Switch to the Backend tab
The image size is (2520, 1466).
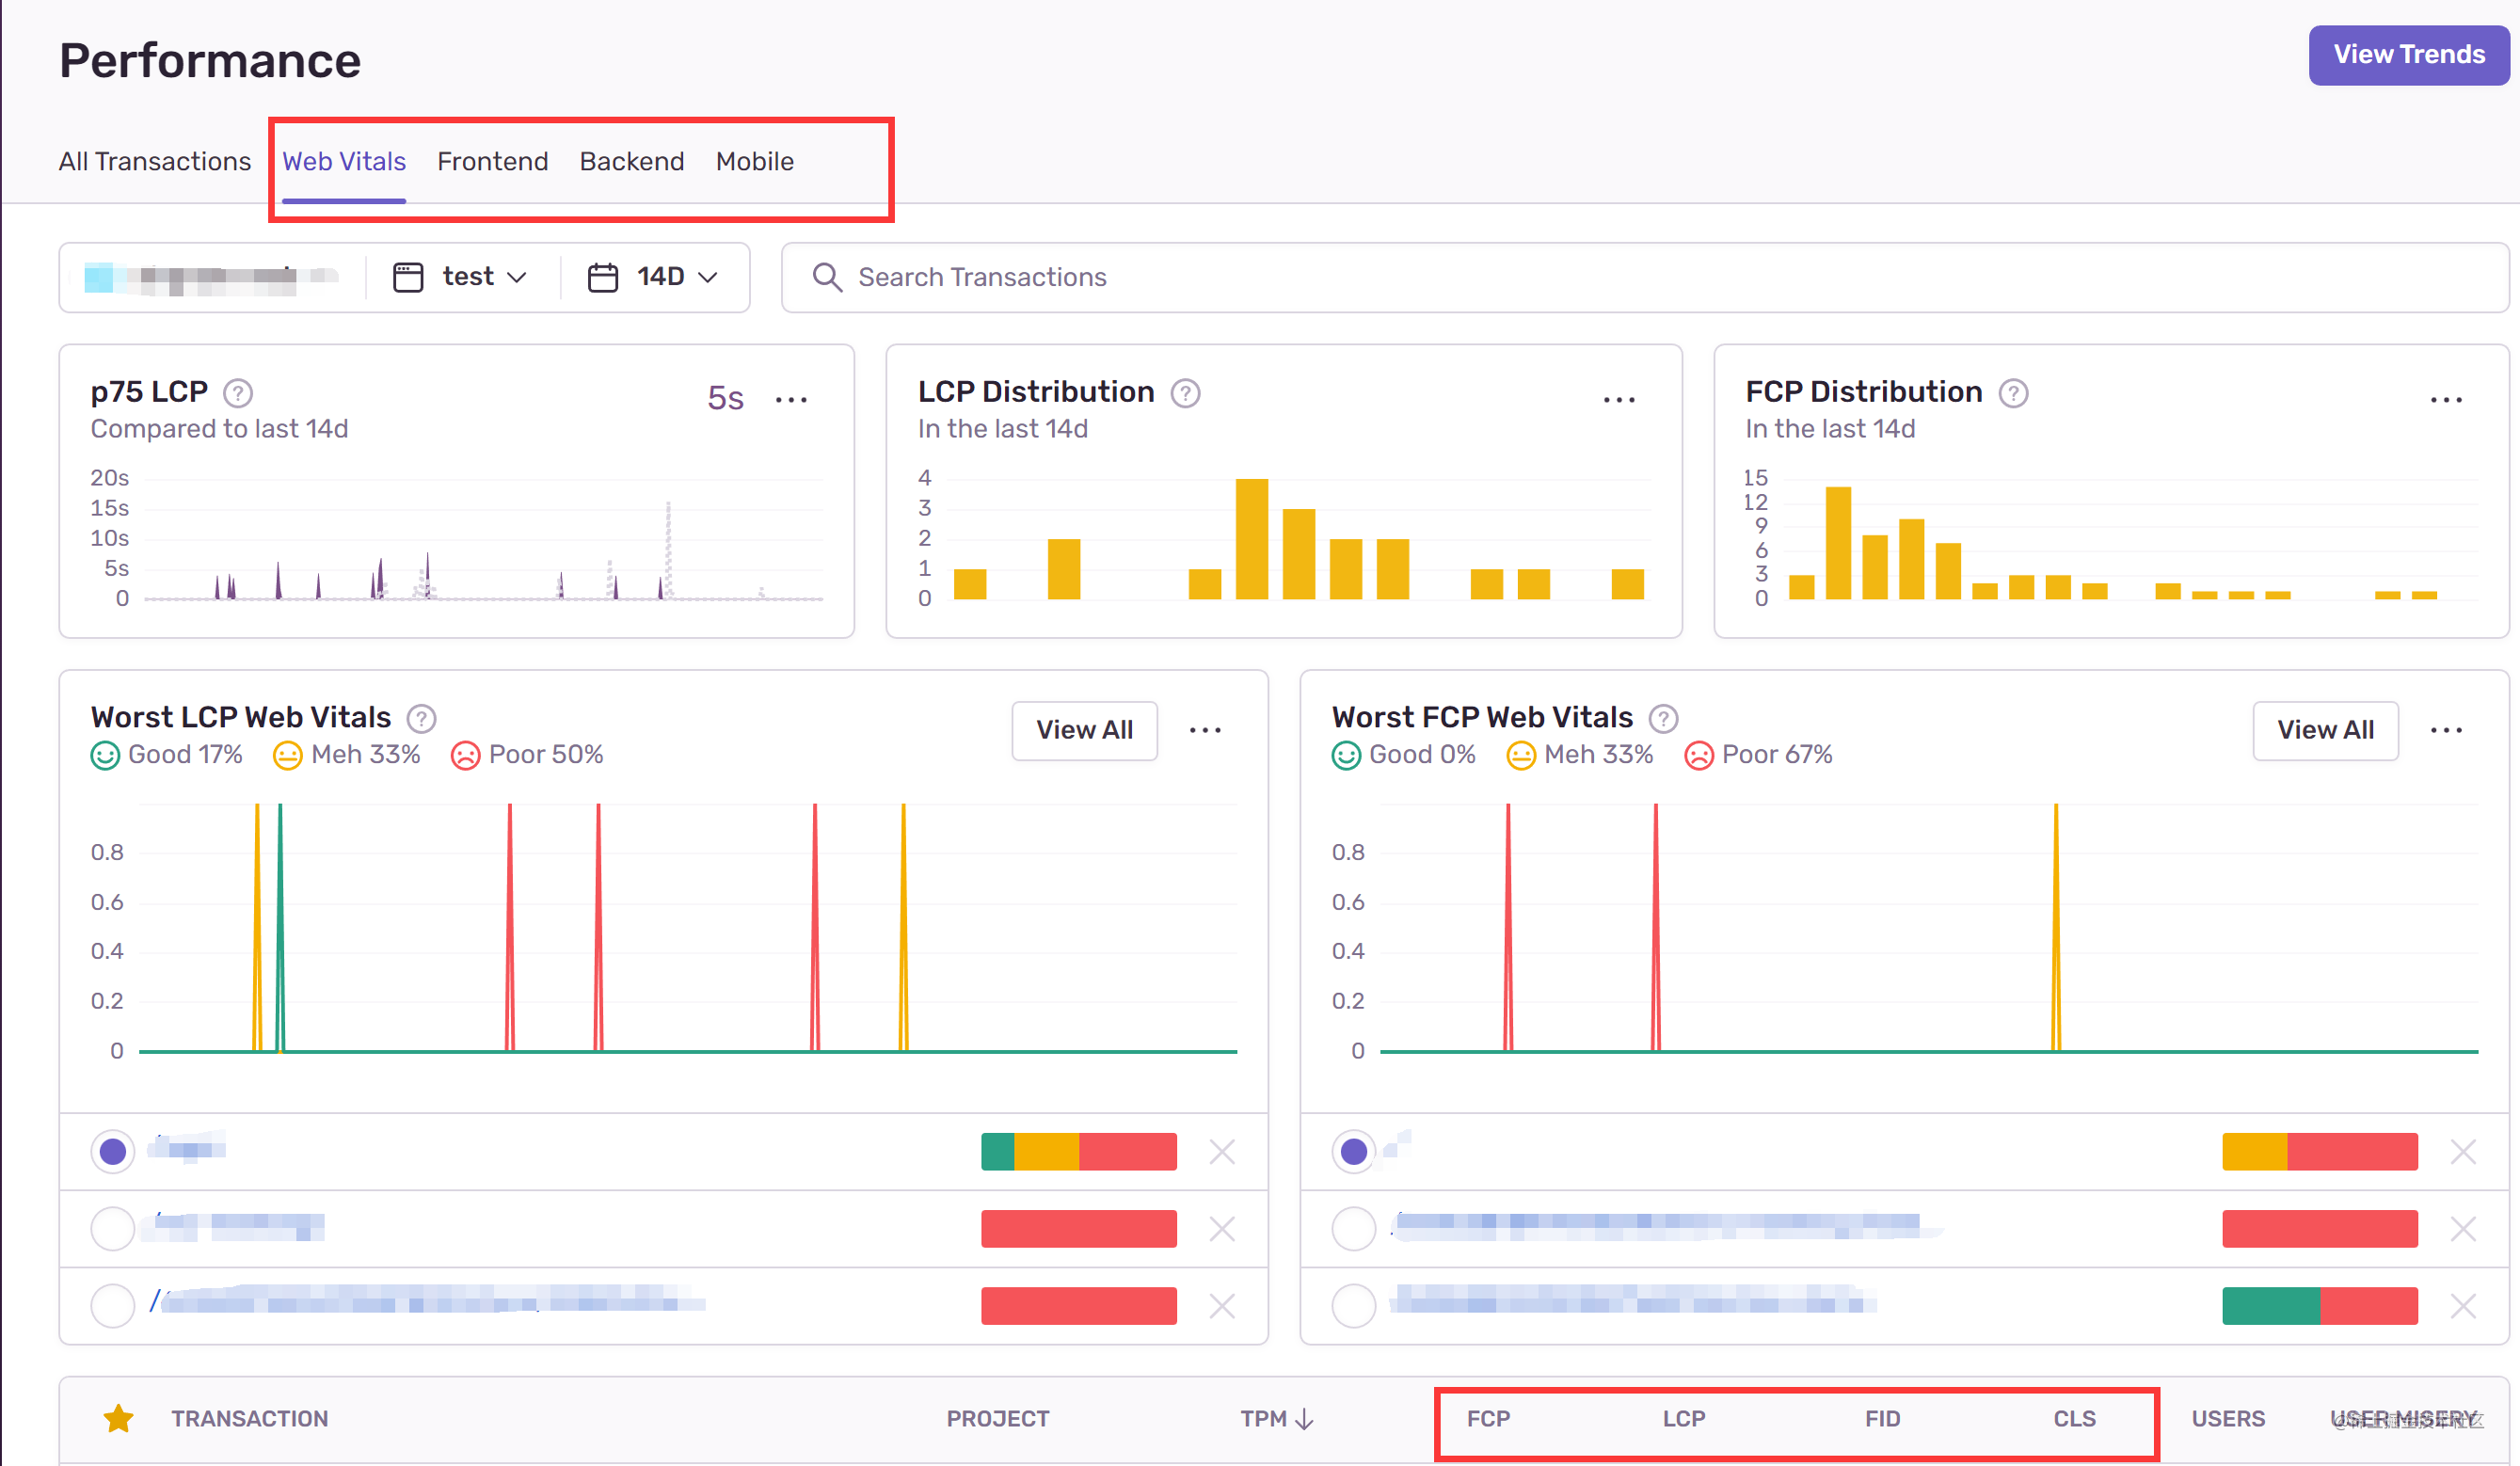point(631,161)
